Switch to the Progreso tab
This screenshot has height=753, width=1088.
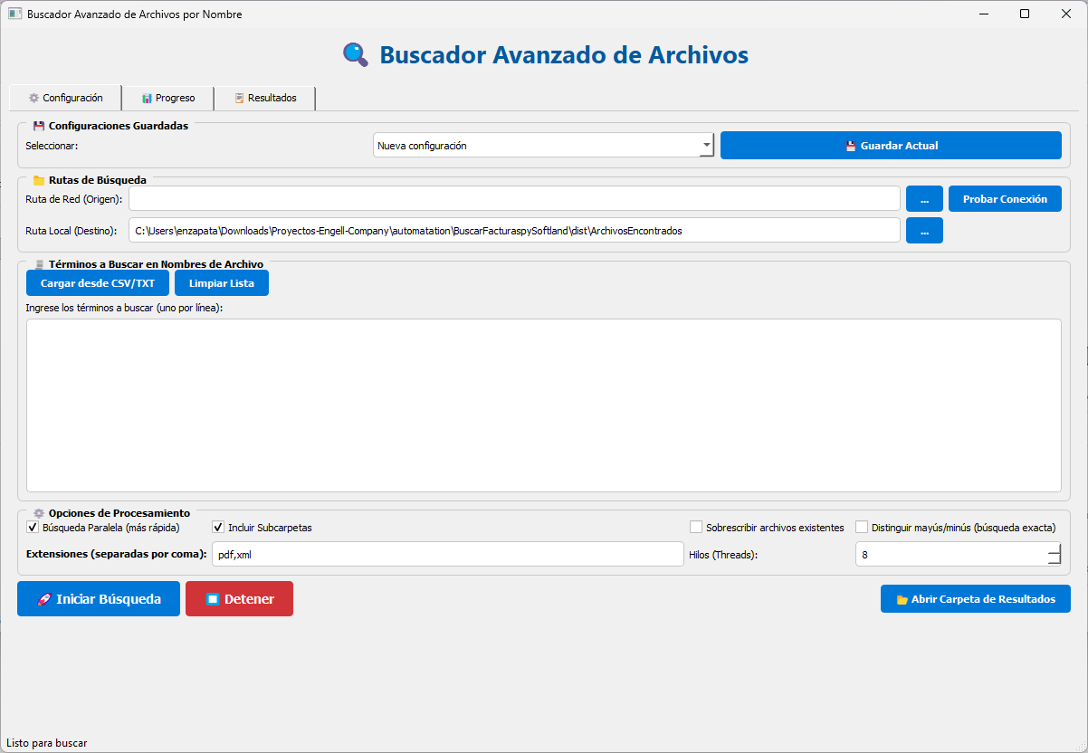coord(168,98)
